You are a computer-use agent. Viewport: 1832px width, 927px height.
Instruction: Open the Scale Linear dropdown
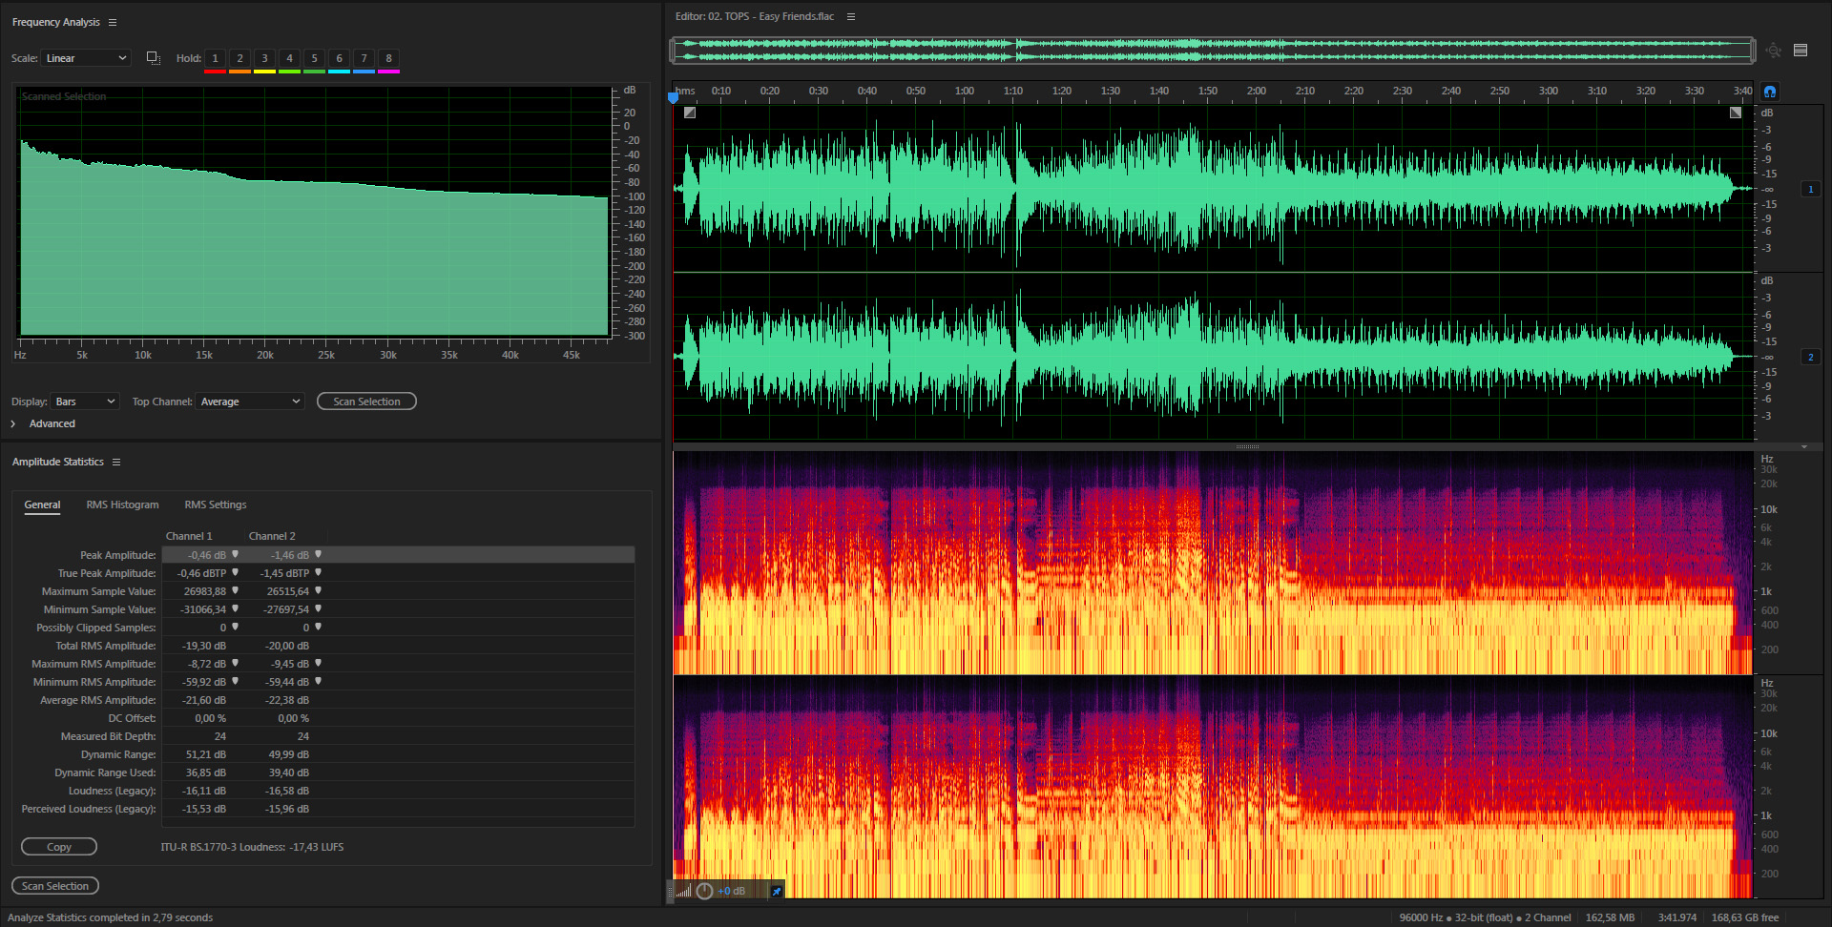(x=85, y=58)
